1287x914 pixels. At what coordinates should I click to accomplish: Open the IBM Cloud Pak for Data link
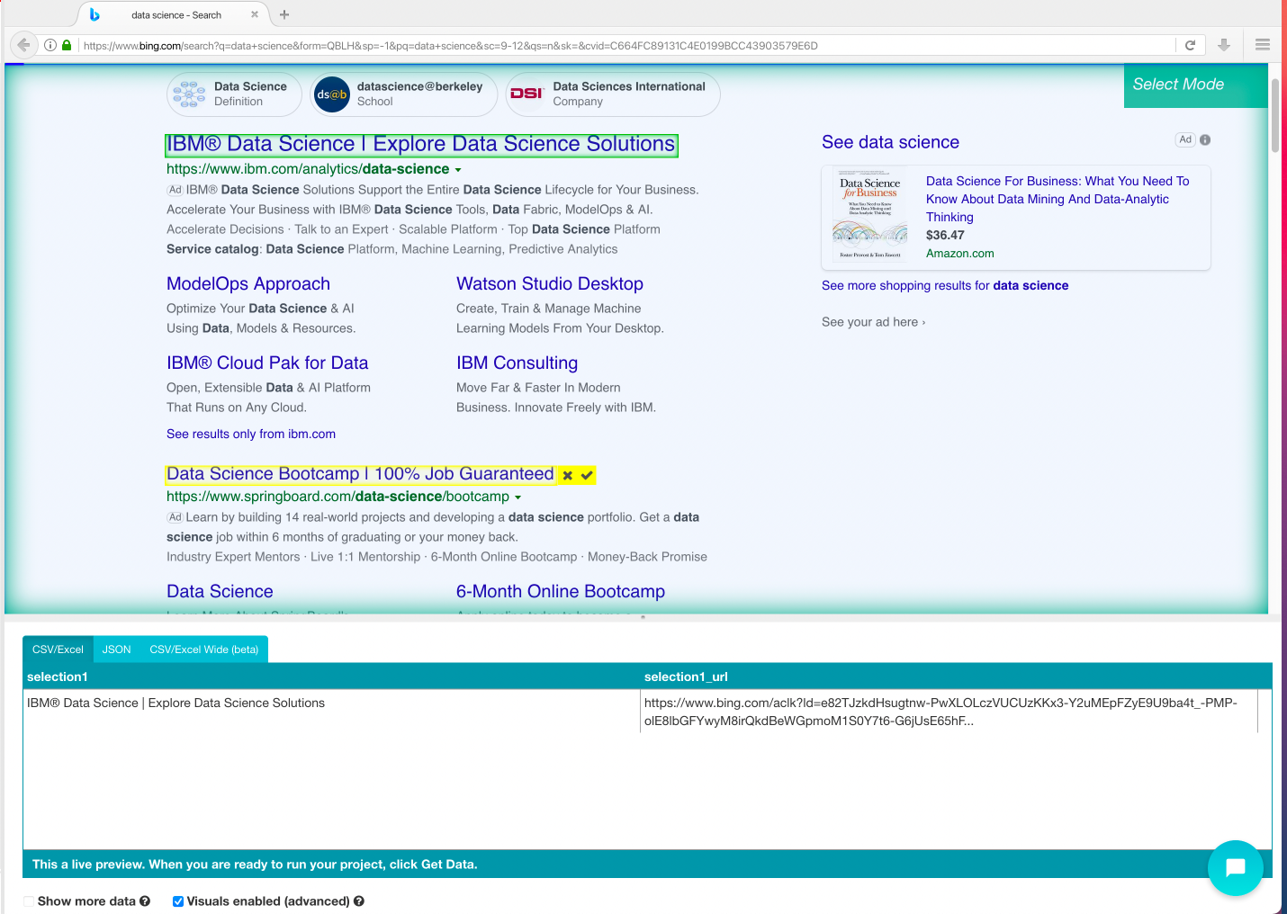click(x=267, y=363)
